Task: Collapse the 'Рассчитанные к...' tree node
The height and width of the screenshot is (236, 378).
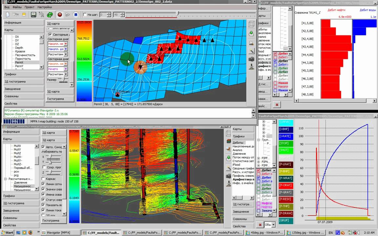Action: click(x=5, y=179)
